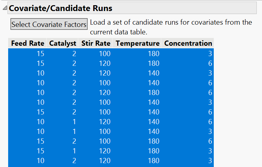The width and height of the screenshot is (262, 167).
Task: Select the Concentration column header
Action: (188, 43)
